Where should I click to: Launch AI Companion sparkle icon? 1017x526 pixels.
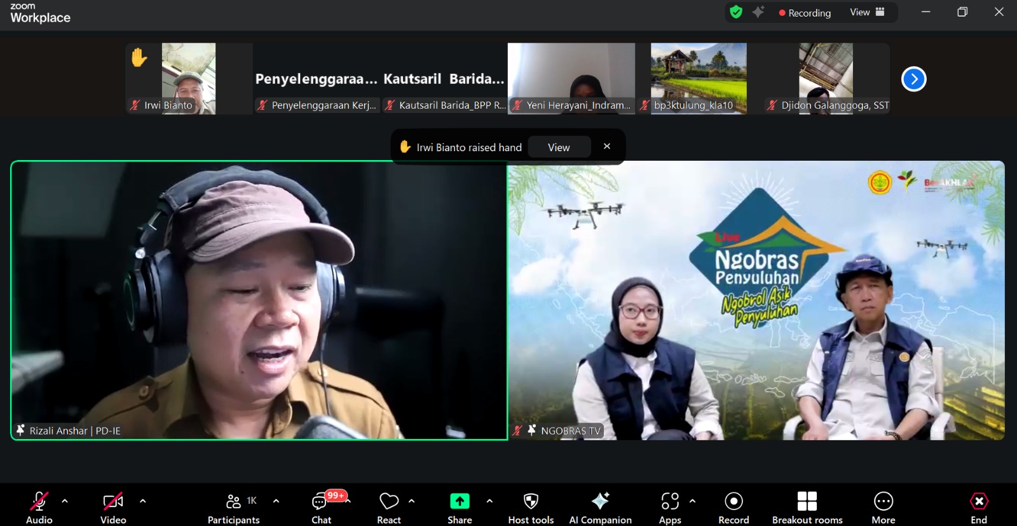tap(600, 501)
